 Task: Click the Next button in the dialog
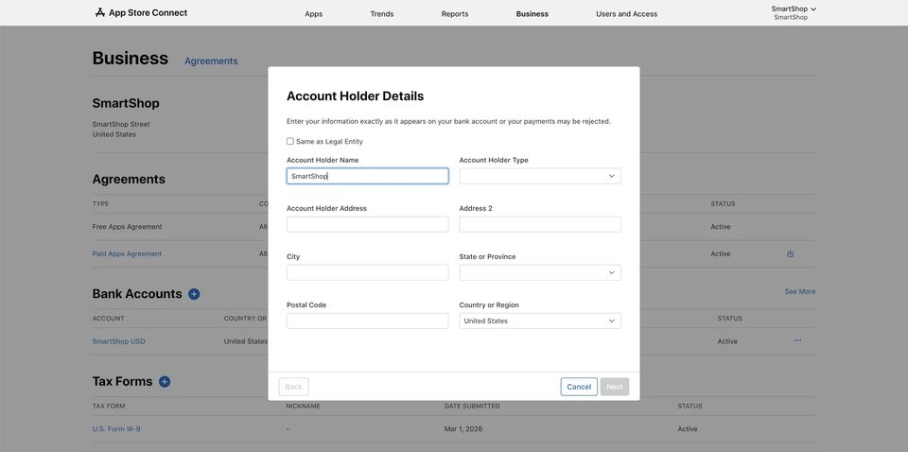[x=615, y=387]
